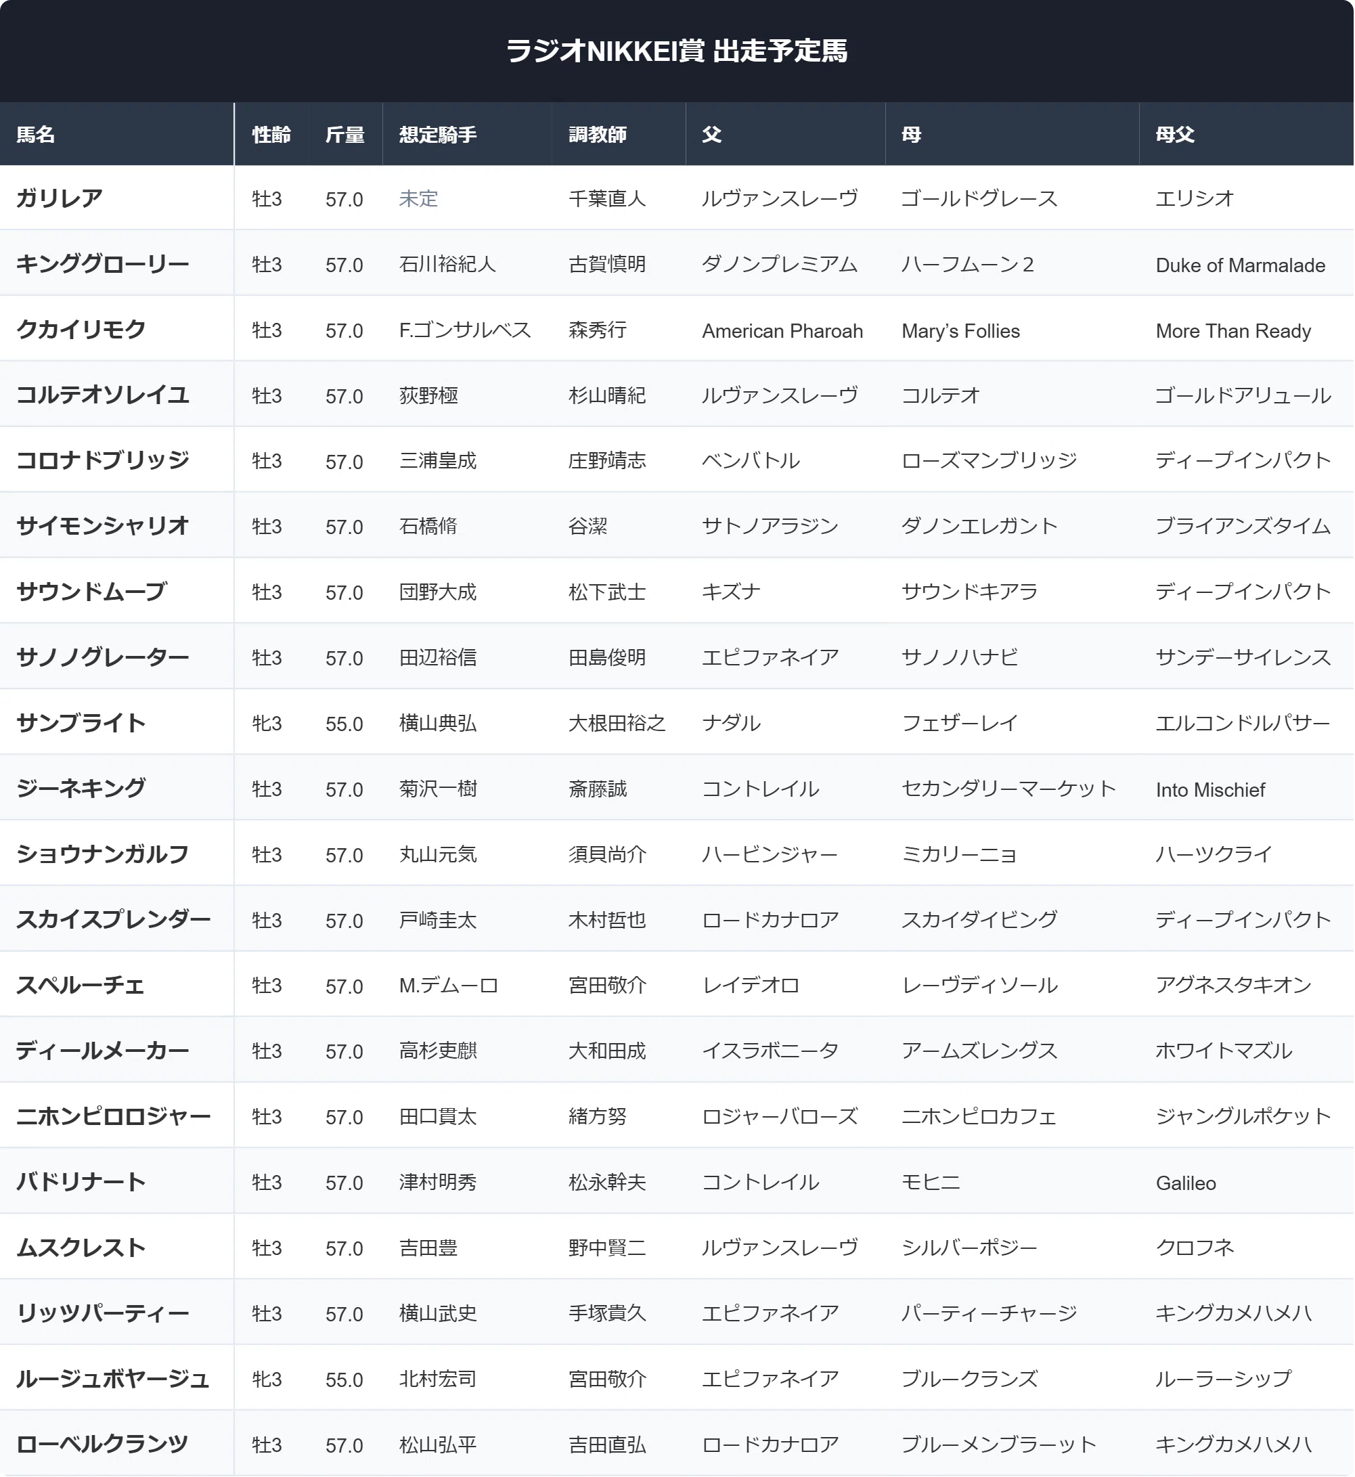Image resolution: width=1355 pixels, height=1477 pixels.
Task: Select the horse name クカイリモク
Action: click(x=81, y=329)
